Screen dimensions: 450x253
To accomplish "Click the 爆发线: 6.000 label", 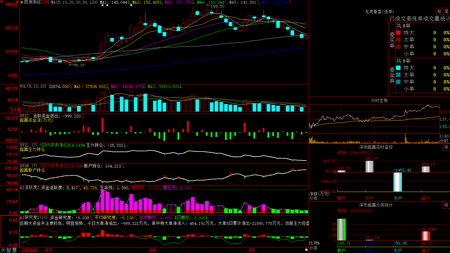I will click(x=177, y=188).
